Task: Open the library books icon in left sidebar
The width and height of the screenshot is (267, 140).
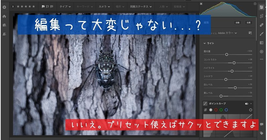Action: click(4, 25)
